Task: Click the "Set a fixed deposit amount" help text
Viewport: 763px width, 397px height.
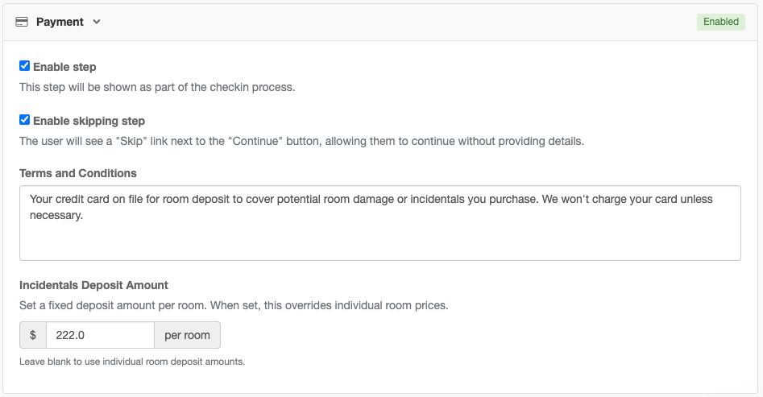Action: tap(234, 306)
